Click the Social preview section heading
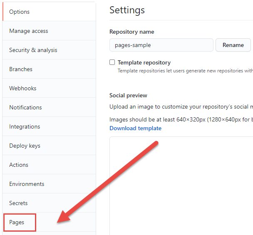The image size is (253, 235). pyautogui.click(x=128, y=96)
